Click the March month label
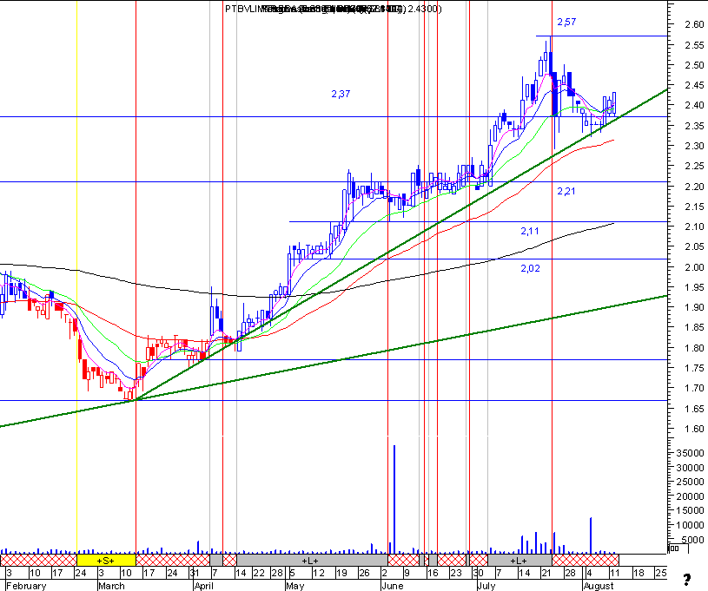Screen dimensions: 708x591 pos(111,586)
